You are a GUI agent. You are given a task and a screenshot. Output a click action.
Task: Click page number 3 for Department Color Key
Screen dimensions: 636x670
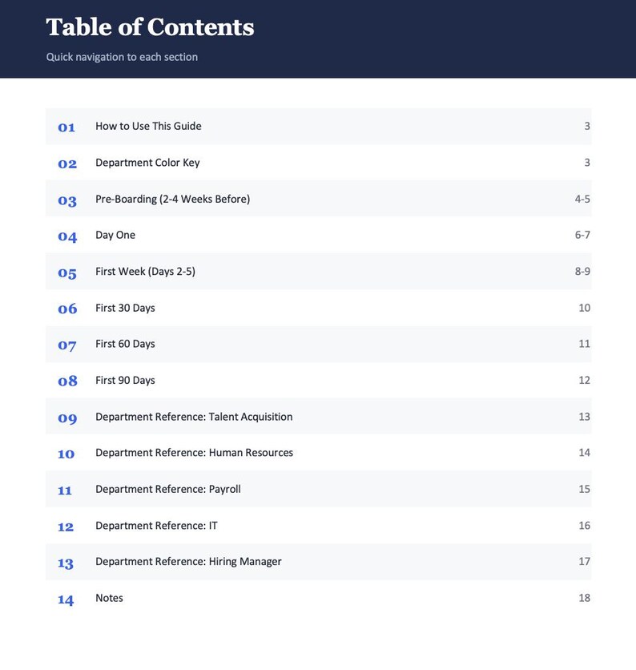[x=587, y=163]
